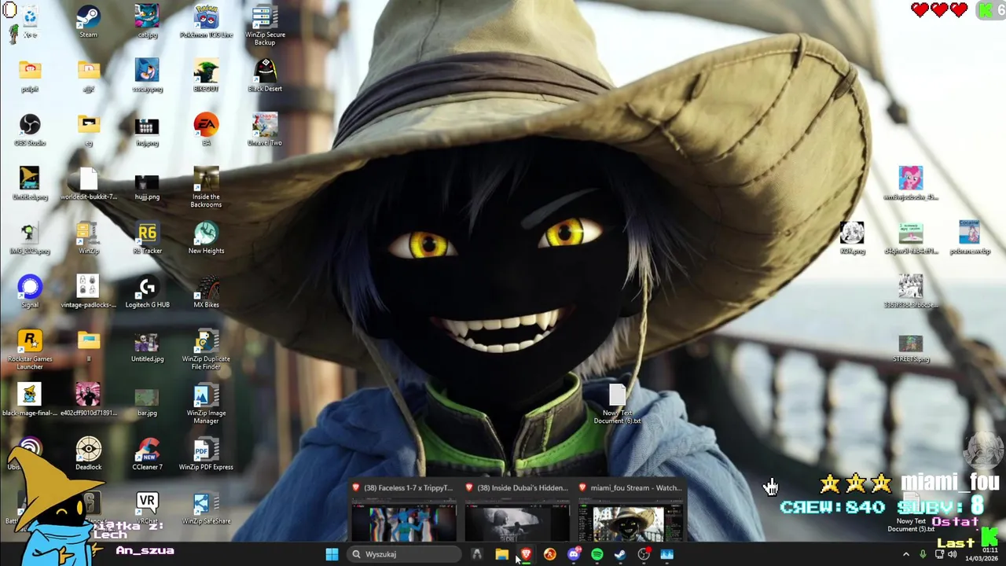Open the Recycle Bin on the desktop
1006x566 pixels.
click(x=30, y=21)
